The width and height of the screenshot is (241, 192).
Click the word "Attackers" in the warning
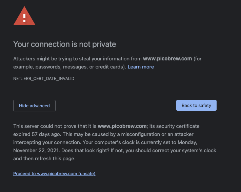(24, 59)
